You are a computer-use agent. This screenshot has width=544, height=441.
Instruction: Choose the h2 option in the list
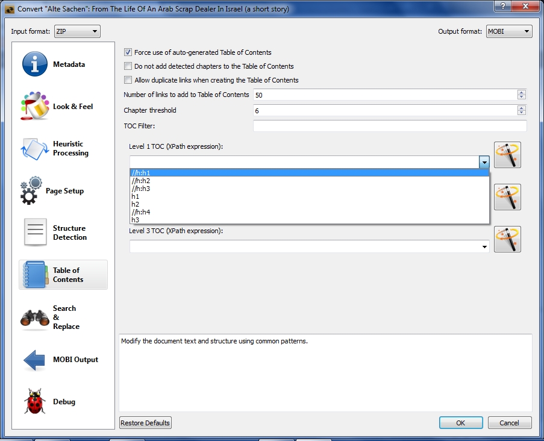(310, 204)
